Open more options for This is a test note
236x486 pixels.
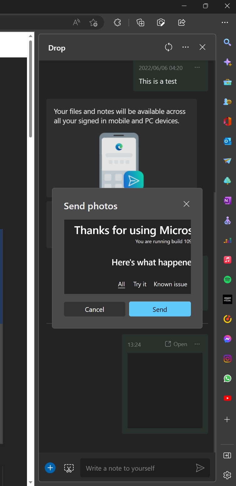197,67
